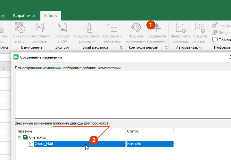Open Email рассылки group dialog launcher
Image resolution: width=231 pixels, height=160 pixels.
[x=121, y=48]
